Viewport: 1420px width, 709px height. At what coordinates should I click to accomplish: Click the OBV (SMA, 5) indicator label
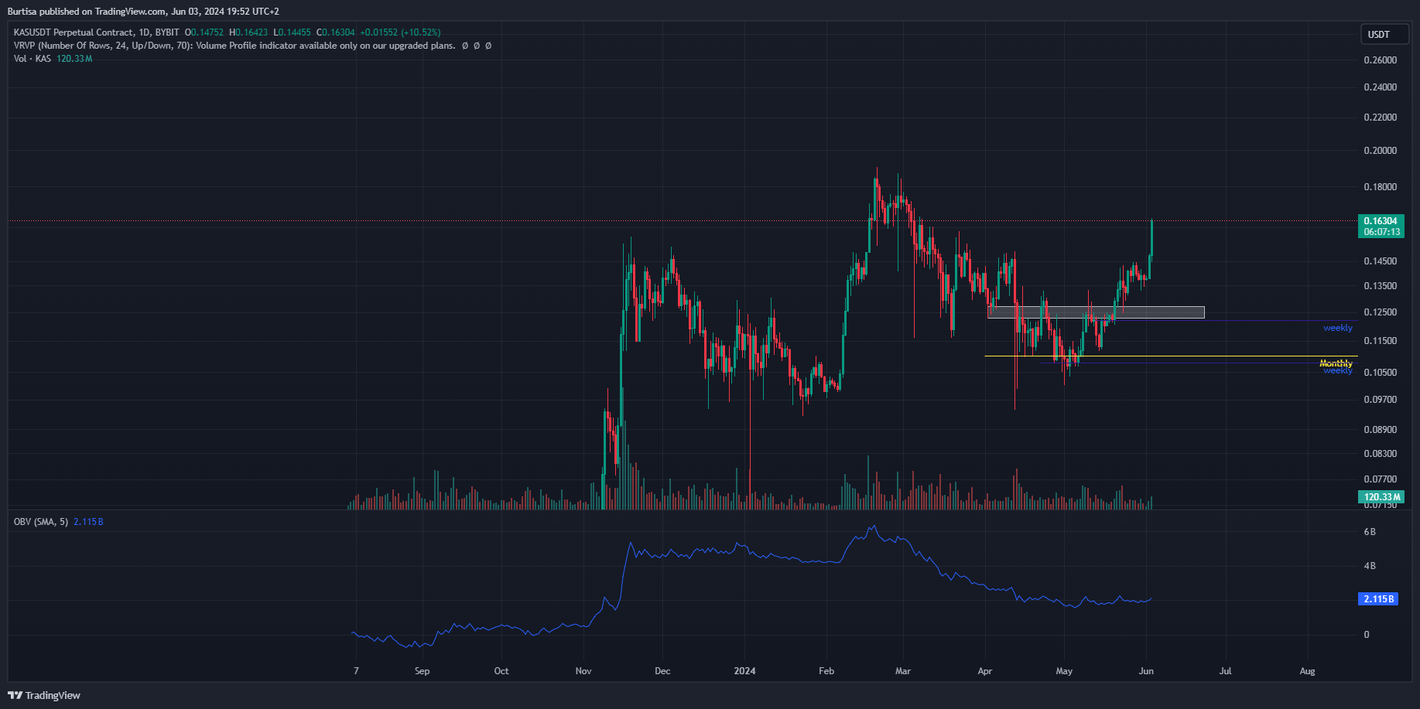coord(41,522)
